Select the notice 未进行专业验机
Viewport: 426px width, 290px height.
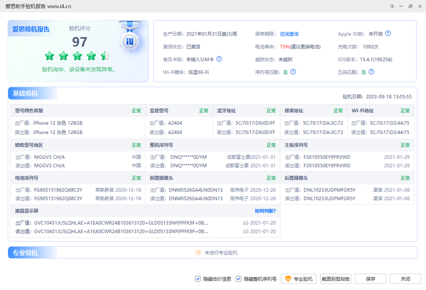coord(221,253)
